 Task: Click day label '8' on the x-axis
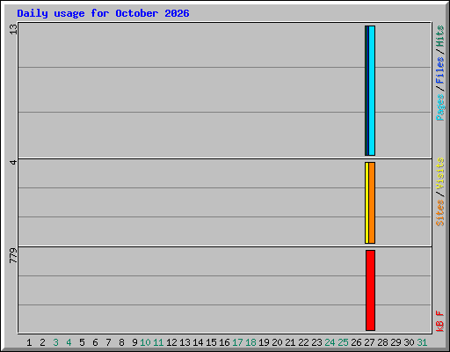tap(121, 342)
